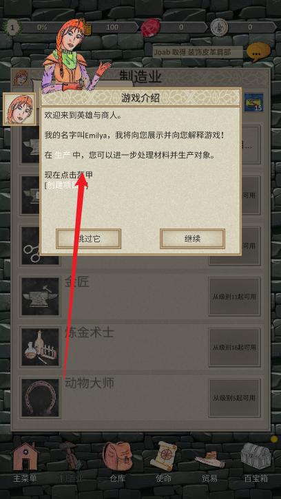Open the 使命 map scroll icon

point(163,456)
